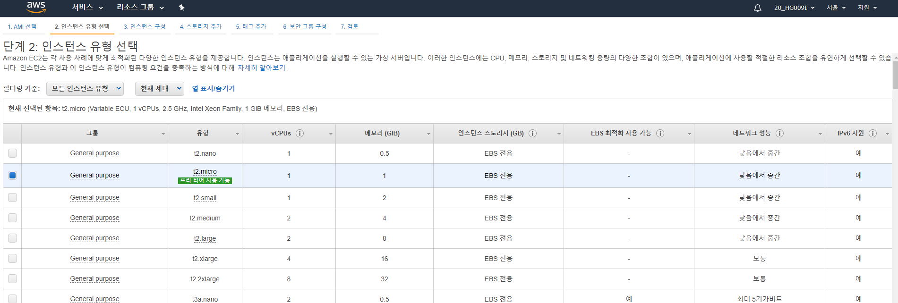
Task: Select the t2.nano instance checkbox
Action: tap(12, 153)
